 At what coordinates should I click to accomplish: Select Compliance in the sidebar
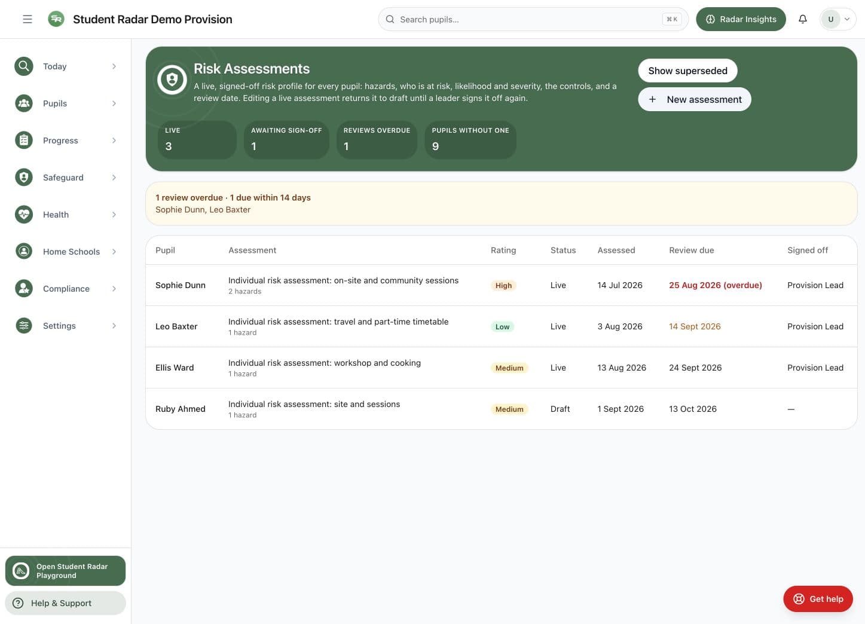pyautogui.click(x=66, y=289)
